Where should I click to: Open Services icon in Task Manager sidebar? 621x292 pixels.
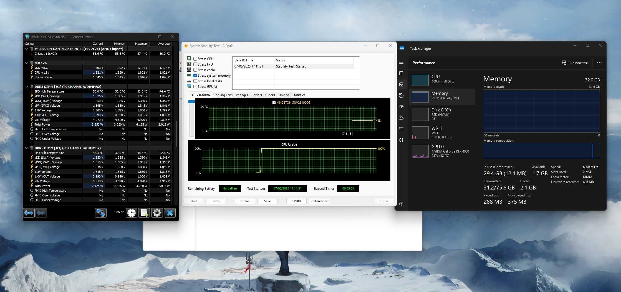[401, 140]
